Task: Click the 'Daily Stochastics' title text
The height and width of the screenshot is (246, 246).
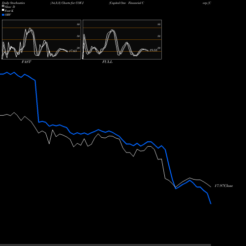Action: pyautogui.click(x=13, y=3)
